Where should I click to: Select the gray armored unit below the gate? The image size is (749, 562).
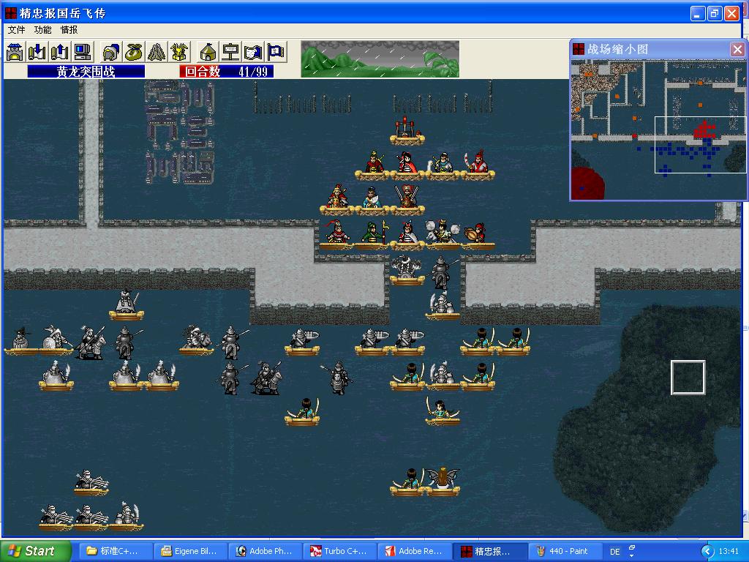[x=407, y=269]
